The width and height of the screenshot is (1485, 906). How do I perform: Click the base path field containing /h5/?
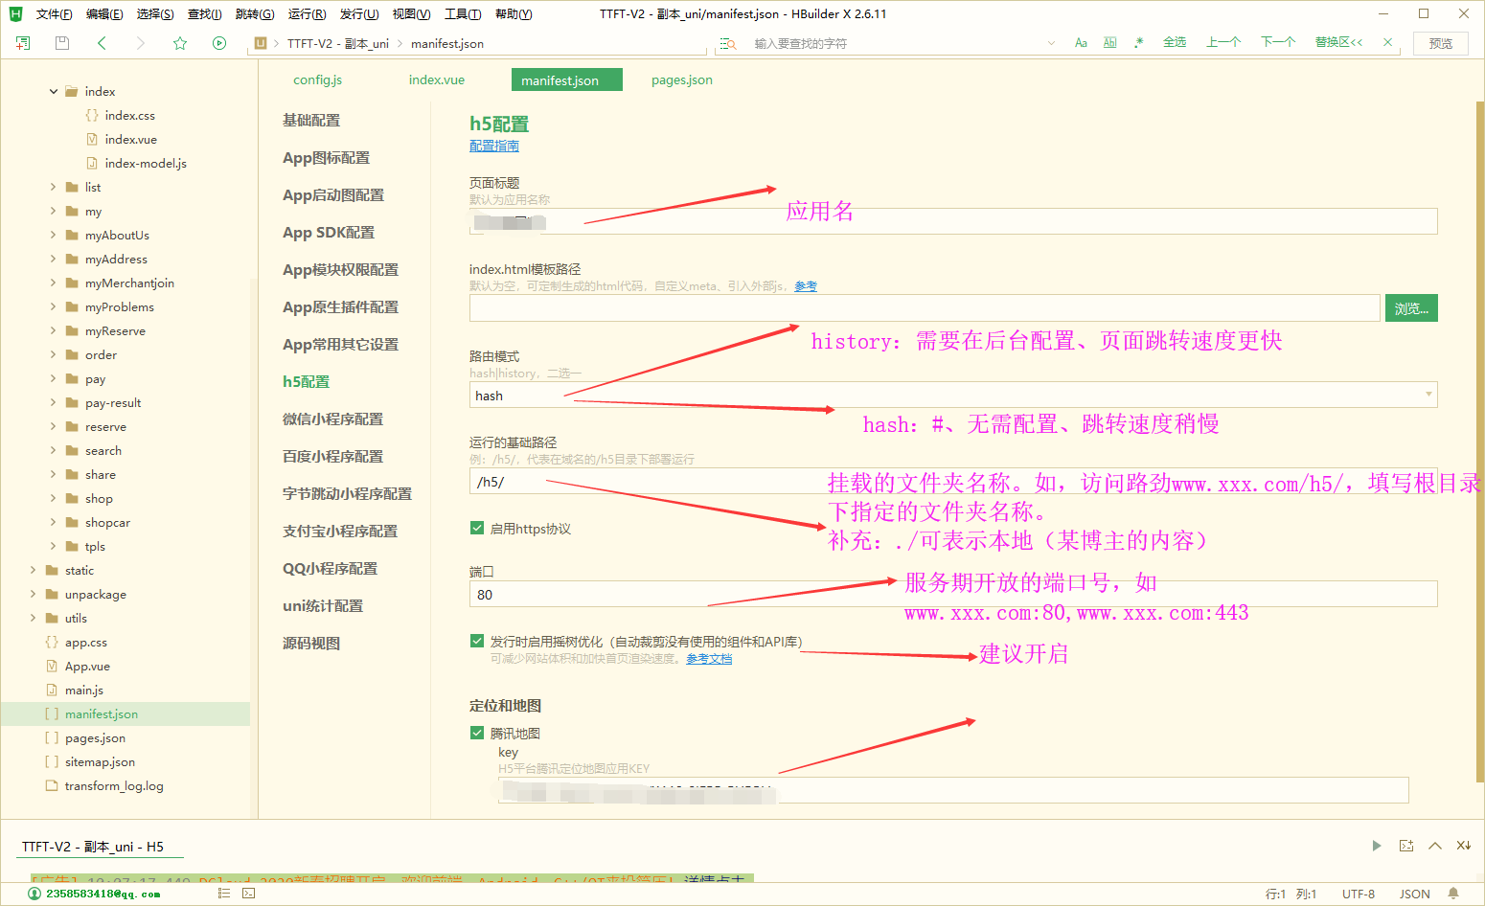pos(953,481)
